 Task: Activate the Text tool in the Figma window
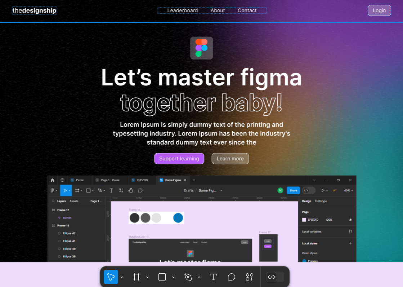coord(111,190)
